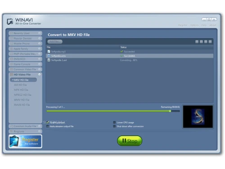Click the Add files button
The width and height of the screenshot is (225, 169).
(x=55, y=41)
